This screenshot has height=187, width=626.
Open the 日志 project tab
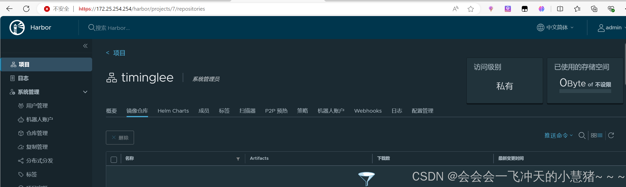[x=397, y=111]
